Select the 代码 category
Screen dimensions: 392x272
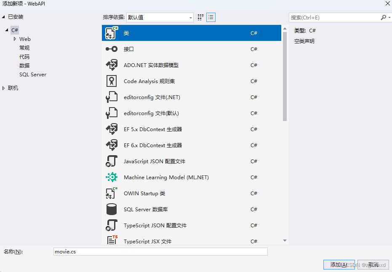(24, 57)
